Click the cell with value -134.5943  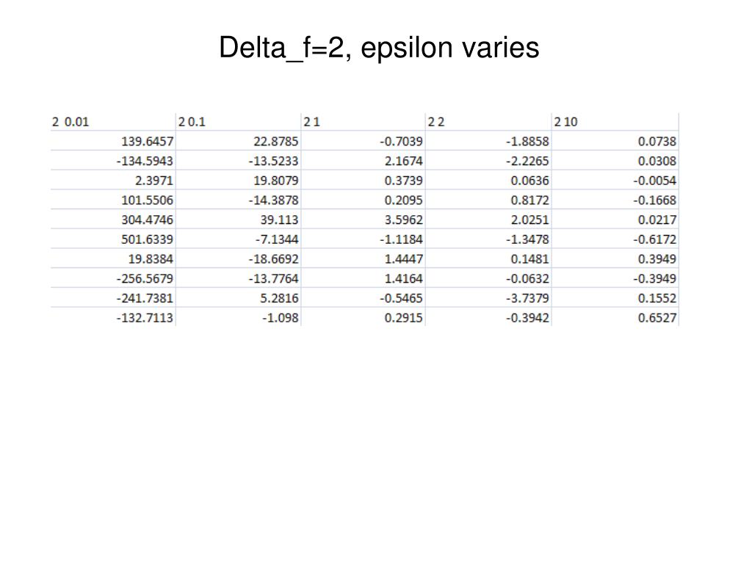pyautogui.click(x=113, y=161)
